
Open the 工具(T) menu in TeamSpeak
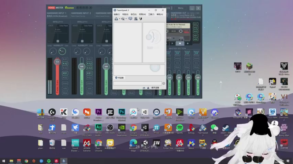click(151, 14)
